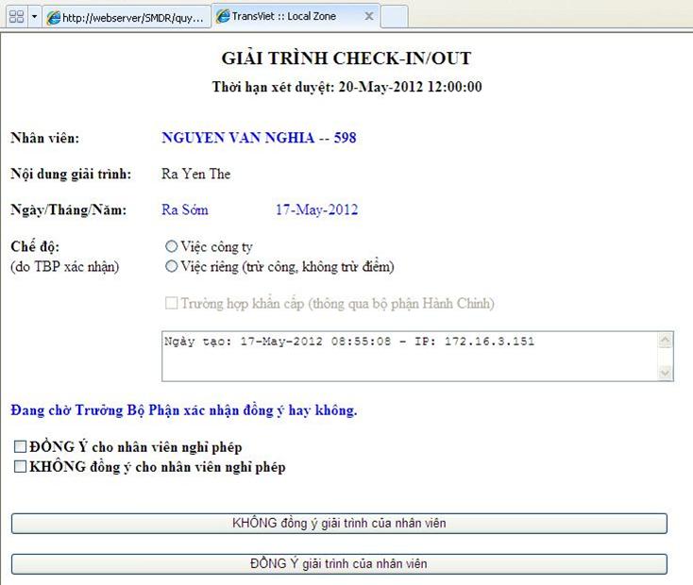This screenshot has width=693, height=585.
Task: Check ĐỒNG Ý cho nhân viên nghỉ phép
Action: point(20,446)
